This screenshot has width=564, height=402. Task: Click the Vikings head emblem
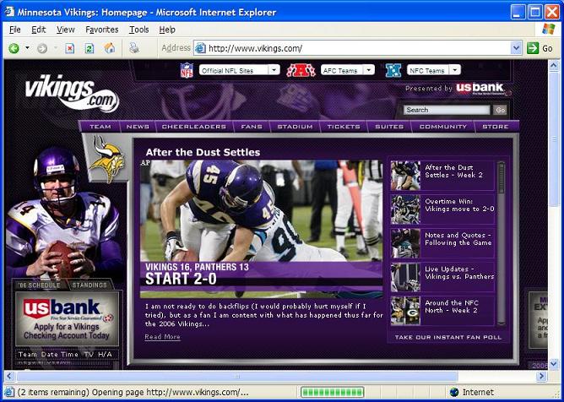pos(107,159)
